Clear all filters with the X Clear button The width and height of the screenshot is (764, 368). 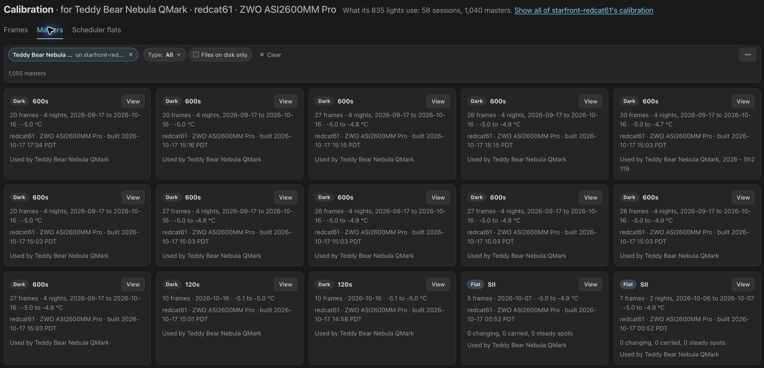coord(270,55)
